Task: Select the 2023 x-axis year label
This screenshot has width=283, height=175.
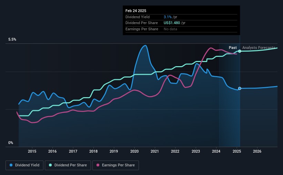Action: (x=195, y=151)
